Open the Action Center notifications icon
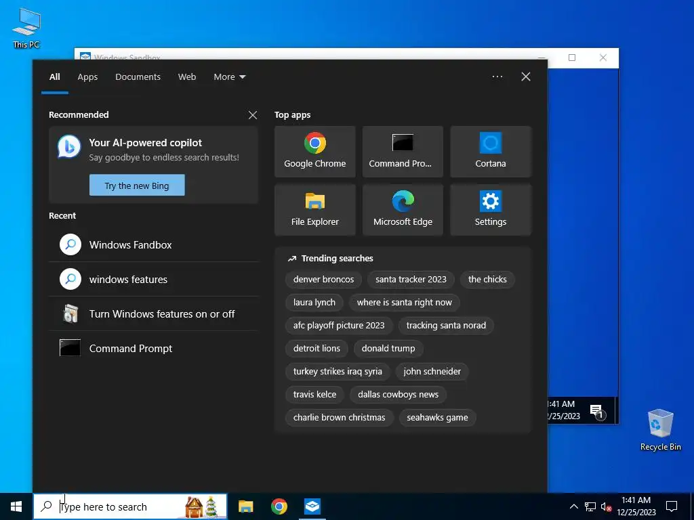 coord(672,506)
